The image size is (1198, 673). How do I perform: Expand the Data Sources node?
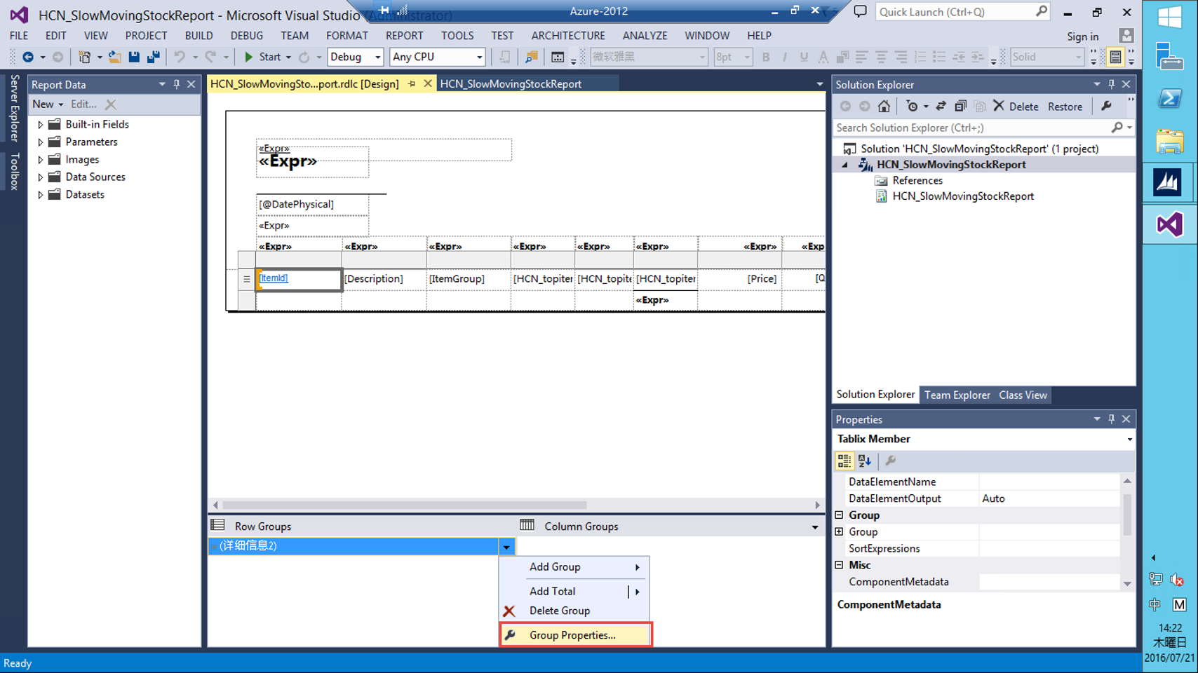coord(40,177)
